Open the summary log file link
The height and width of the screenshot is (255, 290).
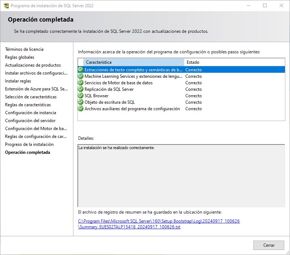tap(158, 221)
